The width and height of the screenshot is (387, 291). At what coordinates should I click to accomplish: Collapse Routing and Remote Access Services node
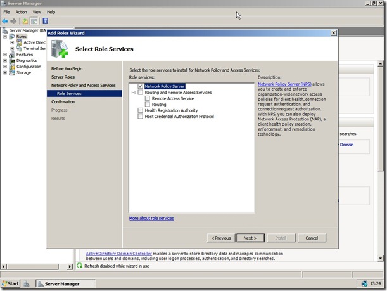click(x=134, y=93)
